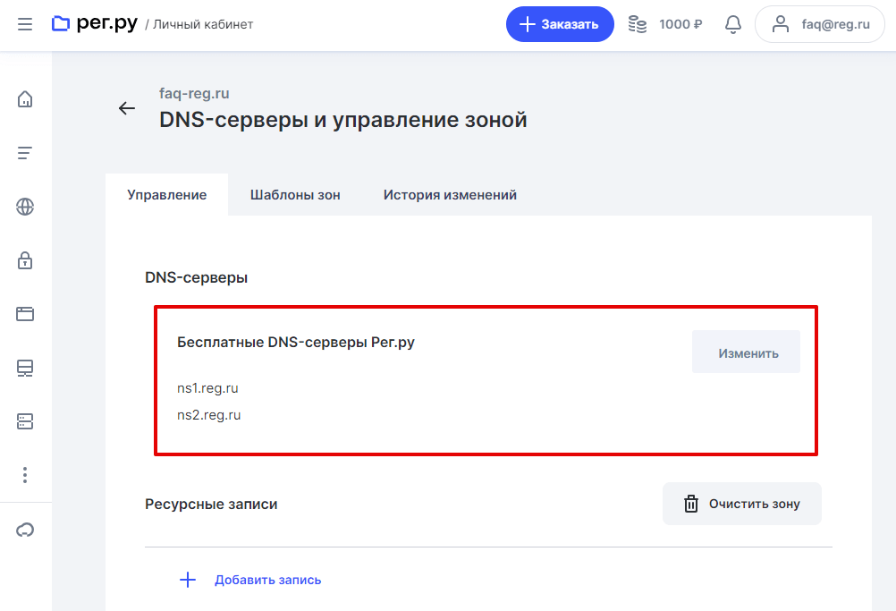The image size is (896, 611).
Task: Switch to the История изменений tab
Action: (x=450, y=195)
